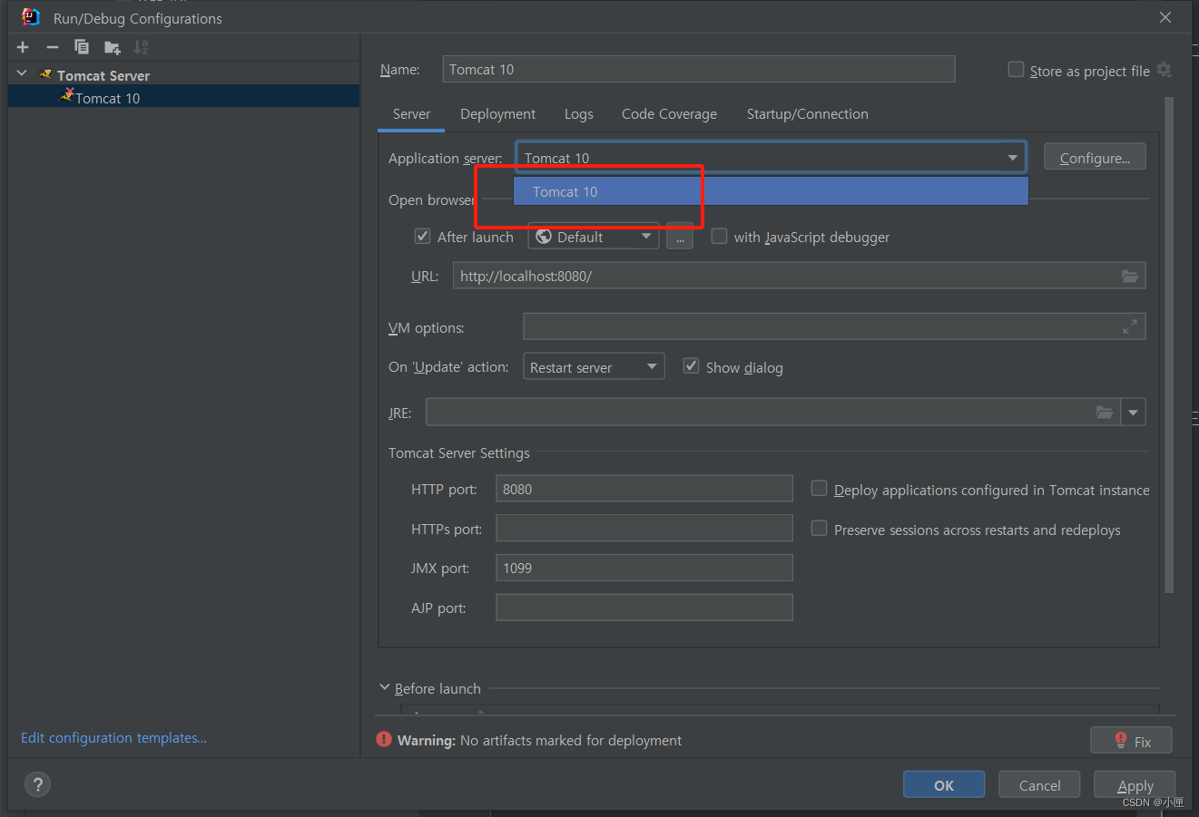This screenshot has width=1199, height=817.
Task: Switch to the Deployment tab
Action: pos(497,114)
